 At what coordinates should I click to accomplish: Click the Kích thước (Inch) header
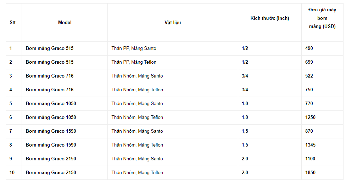[269, 18]
